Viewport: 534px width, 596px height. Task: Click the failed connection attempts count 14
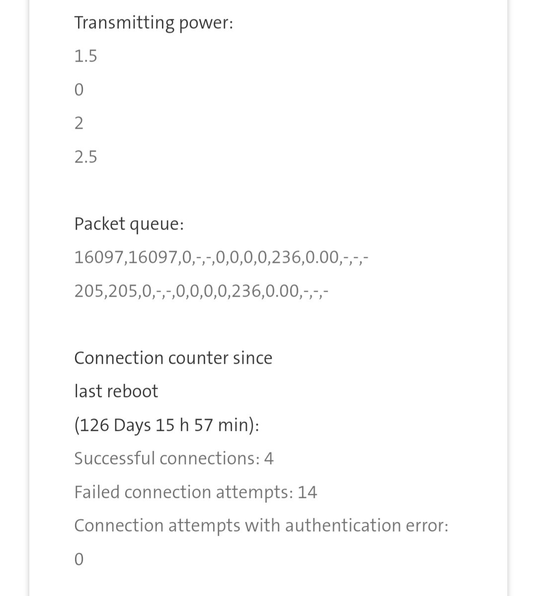307,492
